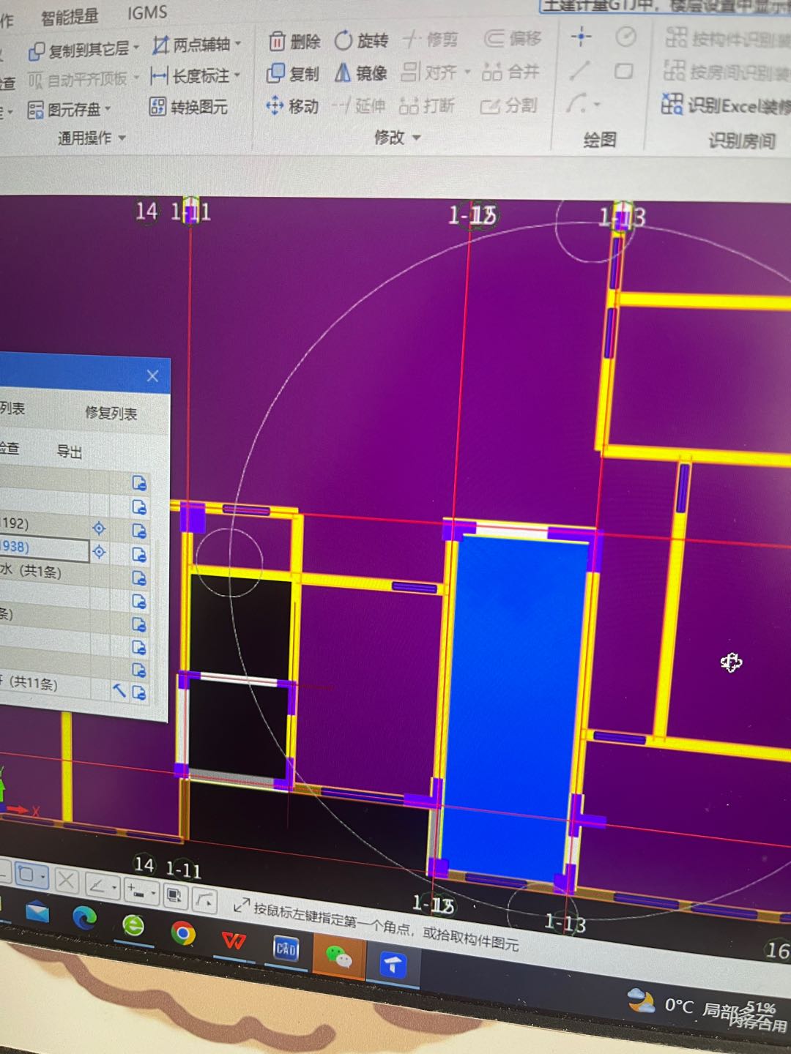Open dropdown next to 图元存盘

[108, 110]
